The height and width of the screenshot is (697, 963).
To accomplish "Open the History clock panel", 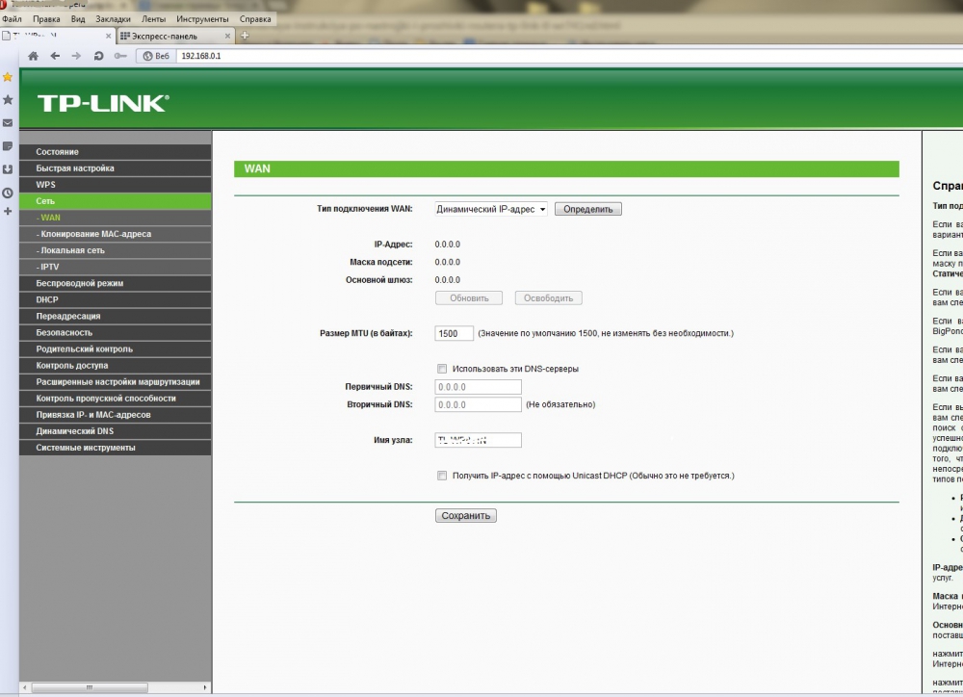I will 8,193.
